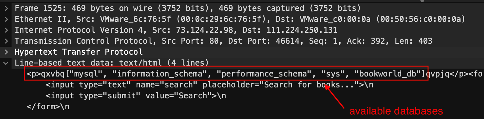Collapse the Line-based text data chevron
Screen dimensions: 484x119
[x=6, y=63]
